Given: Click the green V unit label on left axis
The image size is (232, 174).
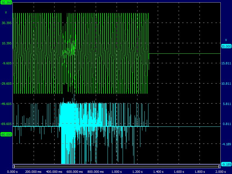Looking at the screenshot, I should 6,12.
